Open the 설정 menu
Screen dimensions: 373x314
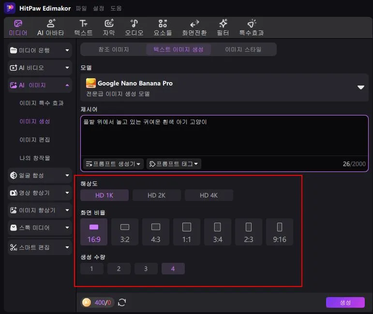click(x=99, y=8)
